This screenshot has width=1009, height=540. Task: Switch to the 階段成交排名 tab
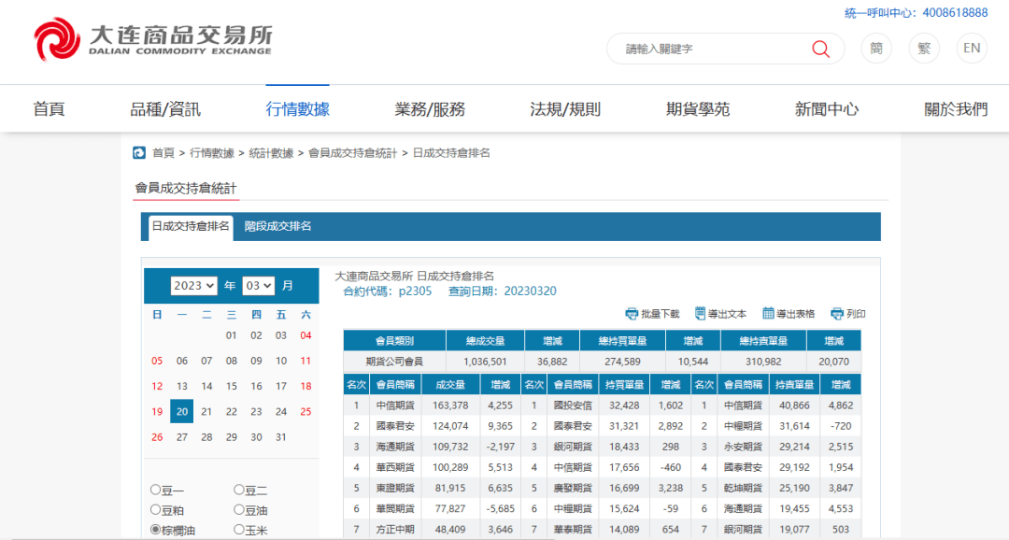point(278,226)
